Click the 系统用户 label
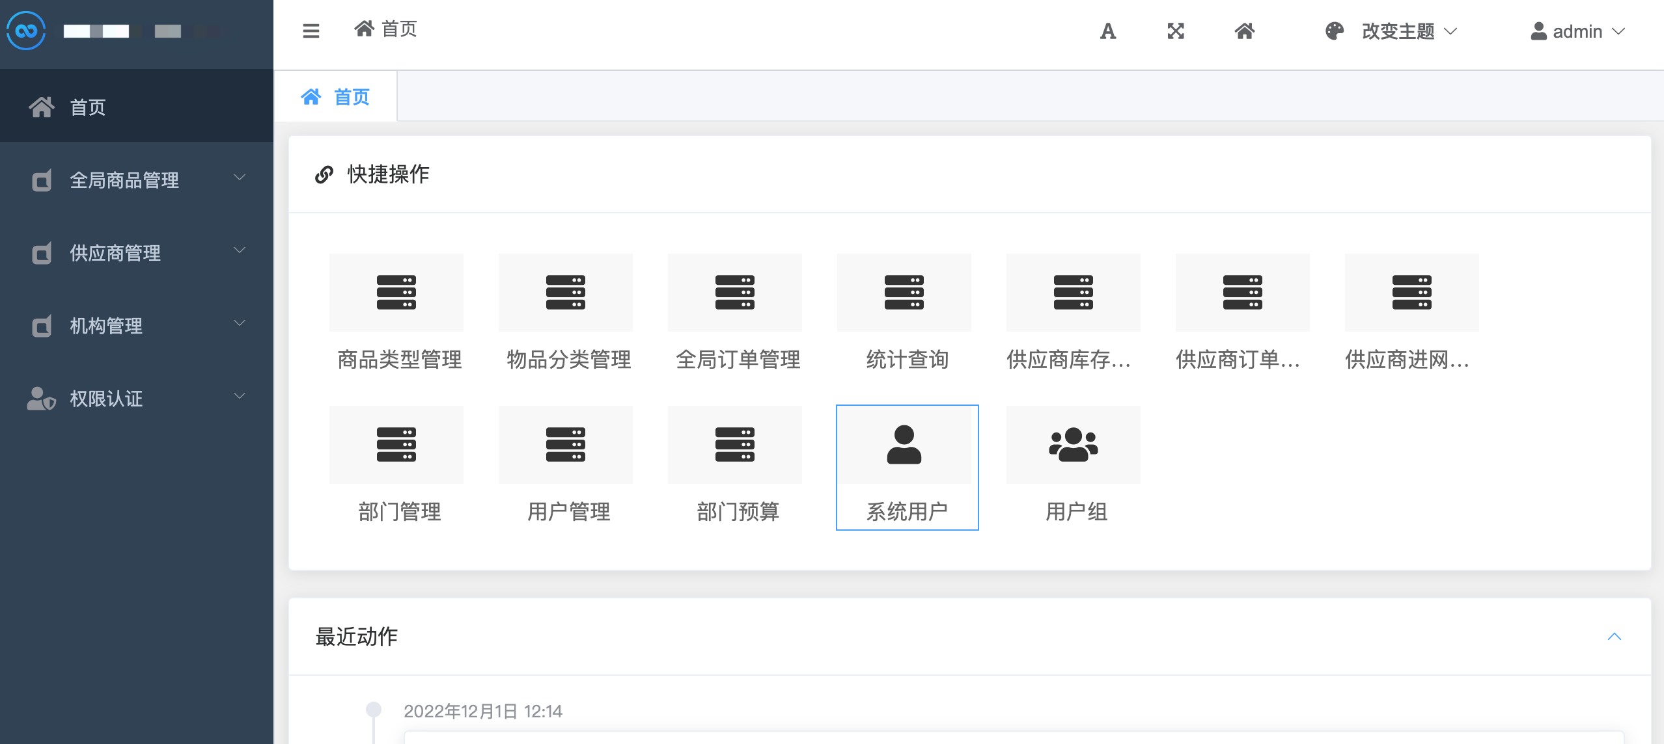 pyautogui.click(x=908, y=512)
